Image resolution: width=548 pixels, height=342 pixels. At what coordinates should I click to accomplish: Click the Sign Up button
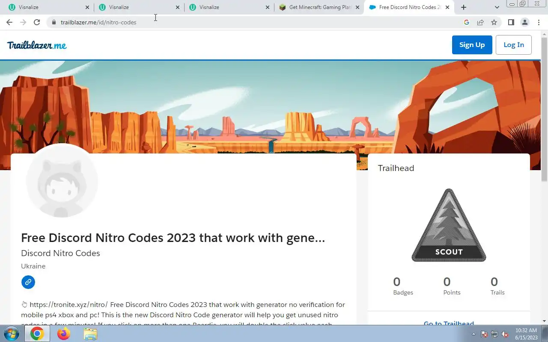[472, 45]
